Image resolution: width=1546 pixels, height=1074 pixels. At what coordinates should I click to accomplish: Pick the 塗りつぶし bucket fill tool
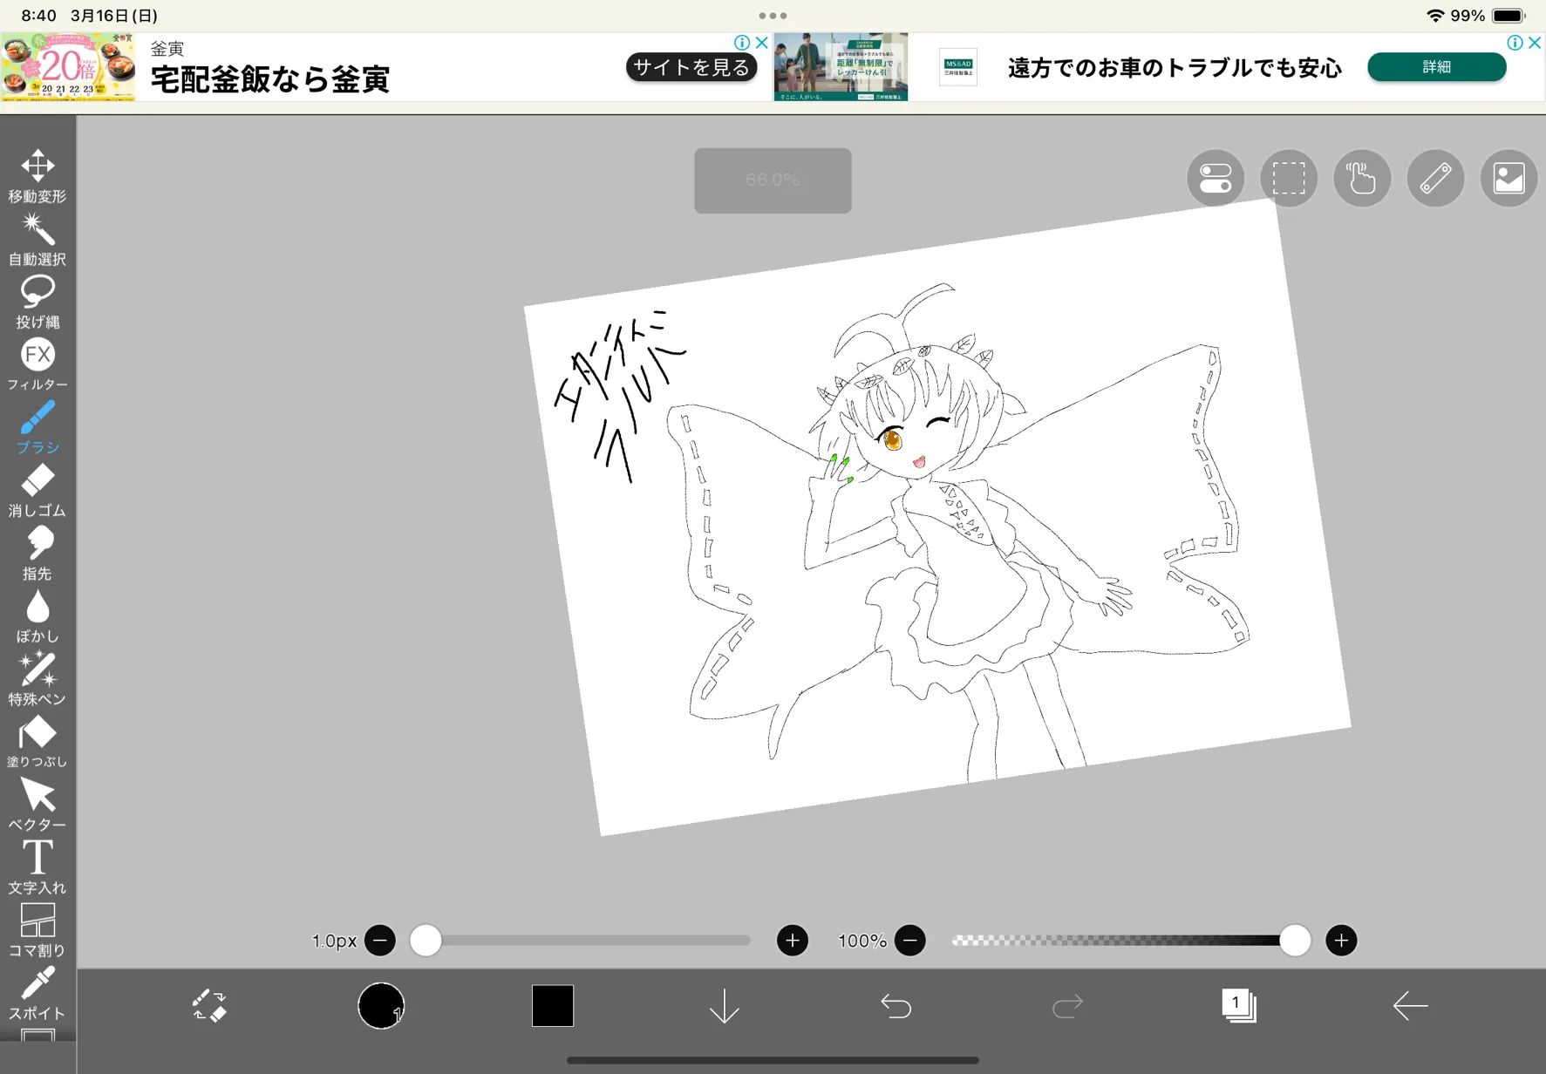[37, 741]
